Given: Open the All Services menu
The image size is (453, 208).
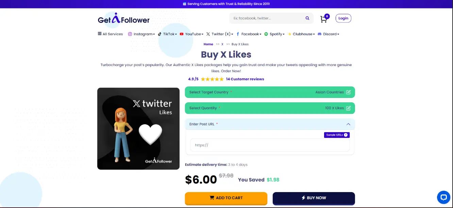Looking at the screenshot, I should click(110, 34).
